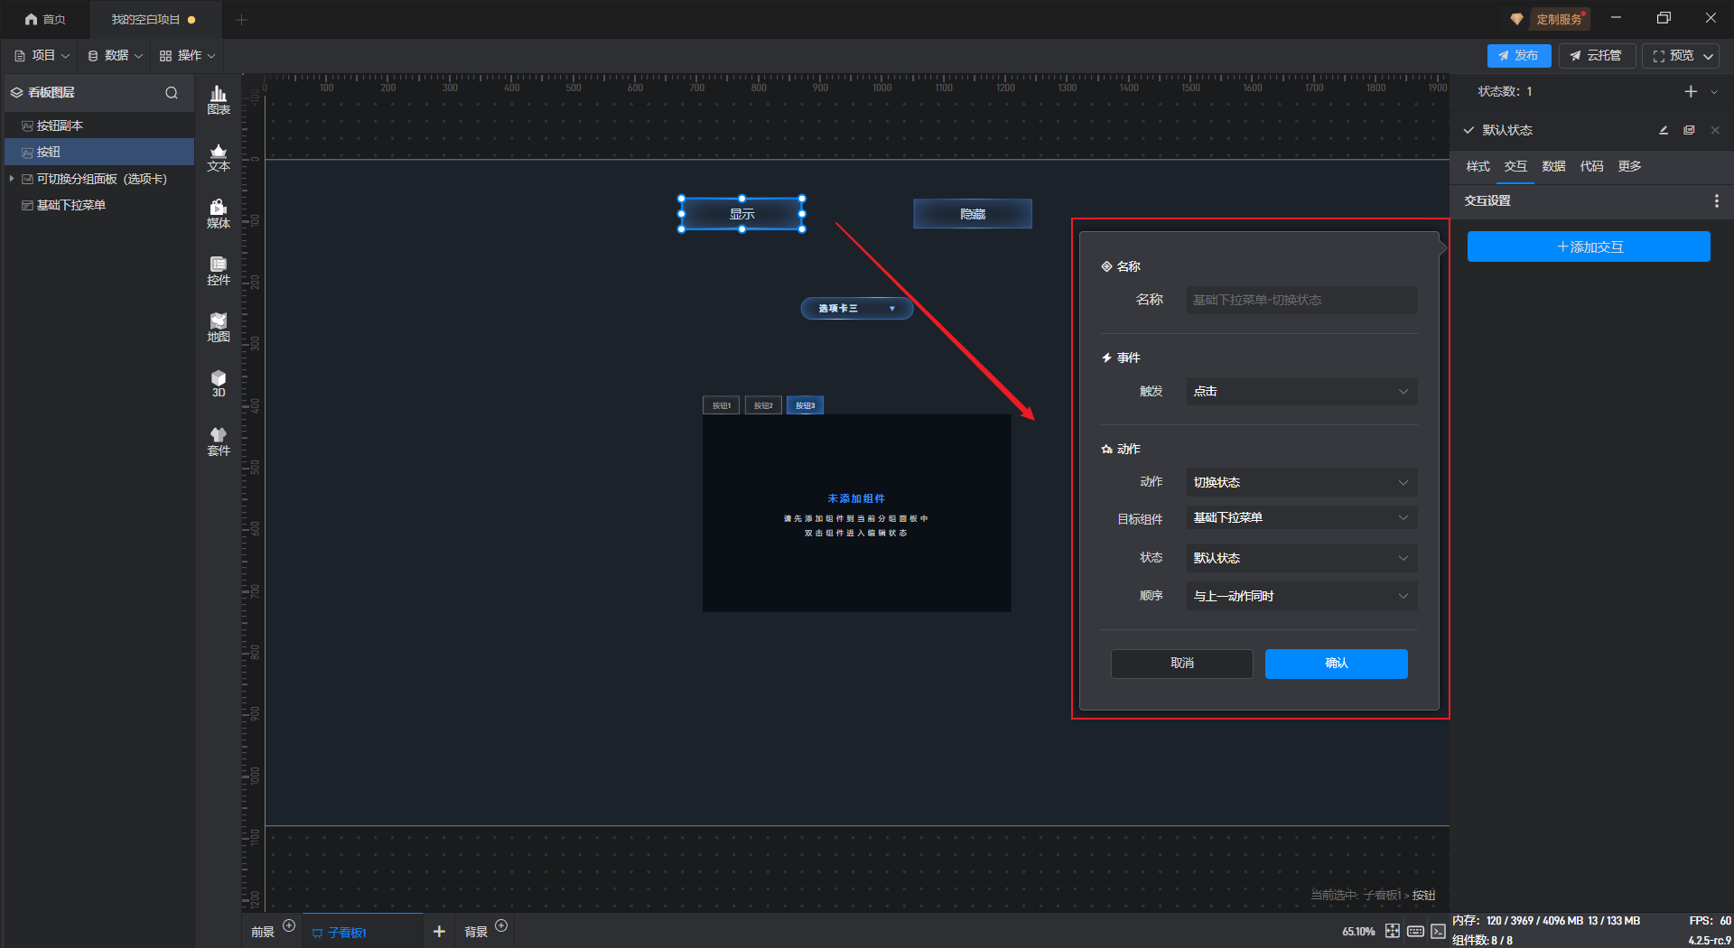1734x948 pixels.
Task: Open the 目标组件 dropdown showing 基础下拉菜单
Action: click(1300, 518)
